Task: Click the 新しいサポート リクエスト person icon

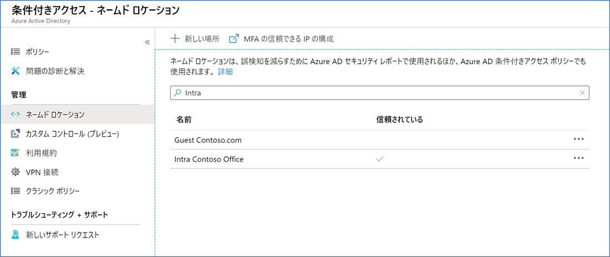Action: pyautogui.click(x=15, y=235)
